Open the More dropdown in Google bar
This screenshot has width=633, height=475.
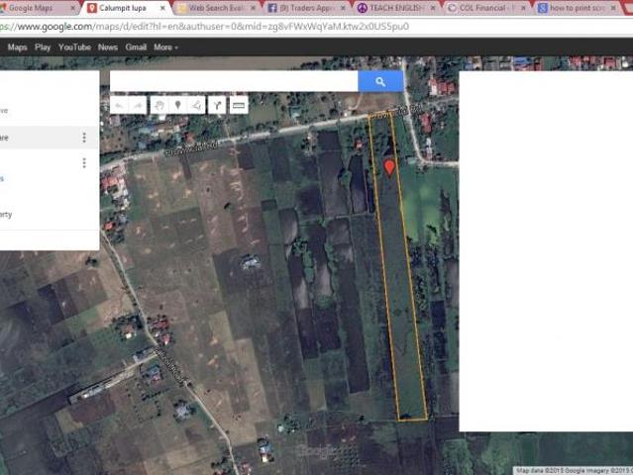[x=165, y=47]
